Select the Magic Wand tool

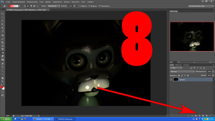(2, 25)
